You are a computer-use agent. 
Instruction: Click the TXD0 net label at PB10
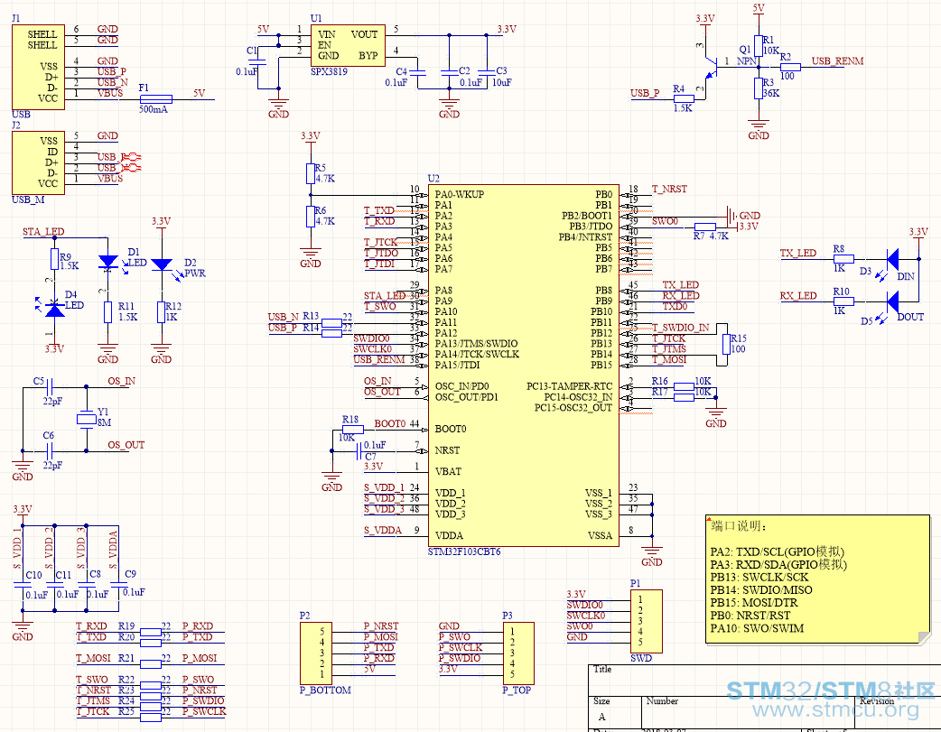(675, 306)
